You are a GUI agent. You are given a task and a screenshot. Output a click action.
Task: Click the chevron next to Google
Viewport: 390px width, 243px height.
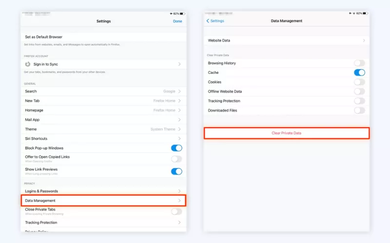tap(179, 91)
